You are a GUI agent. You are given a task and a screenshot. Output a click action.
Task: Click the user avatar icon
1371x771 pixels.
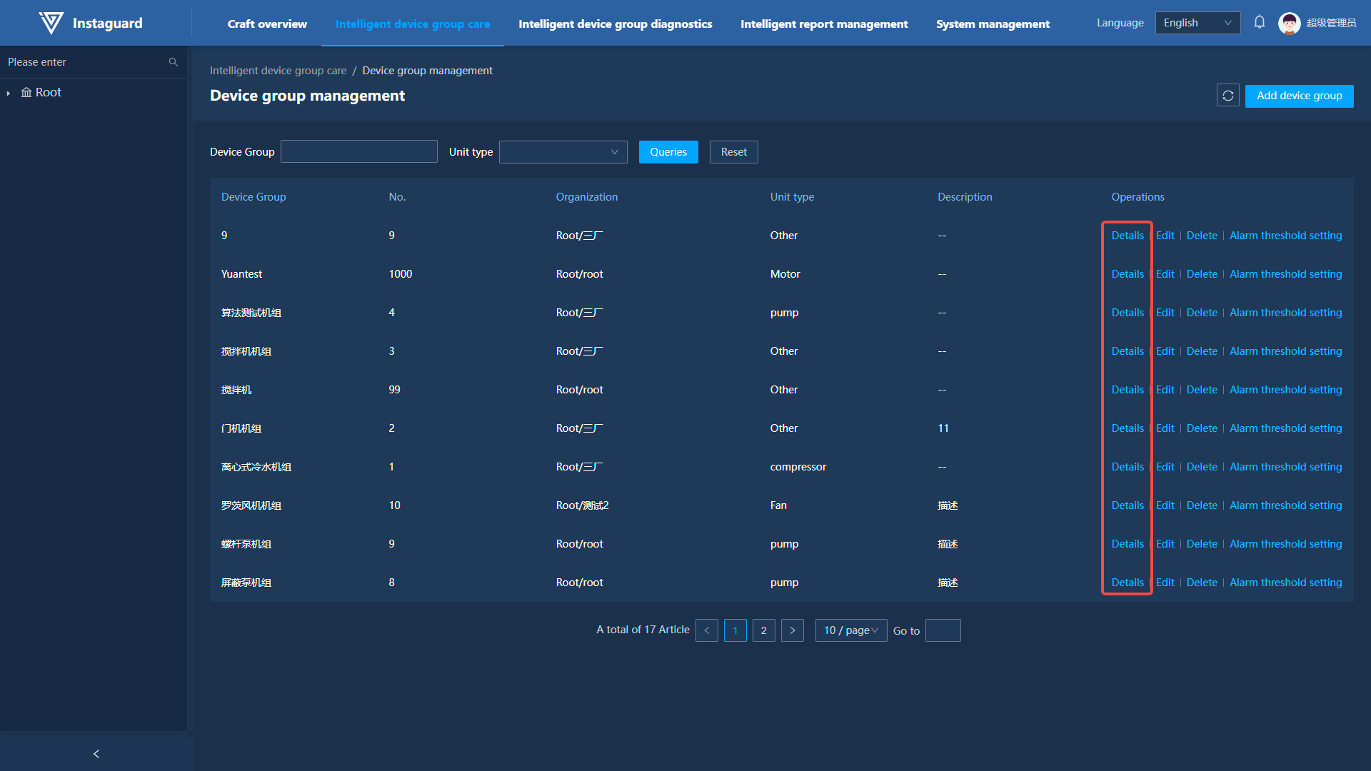1289,23
